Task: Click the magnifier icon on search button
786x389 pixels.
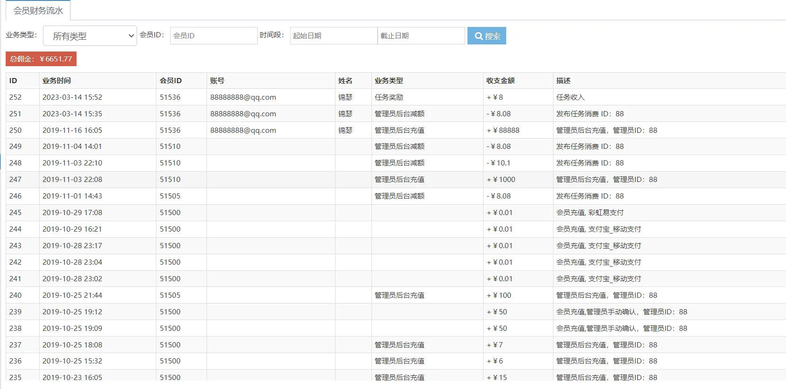Action: click(478, 36)
